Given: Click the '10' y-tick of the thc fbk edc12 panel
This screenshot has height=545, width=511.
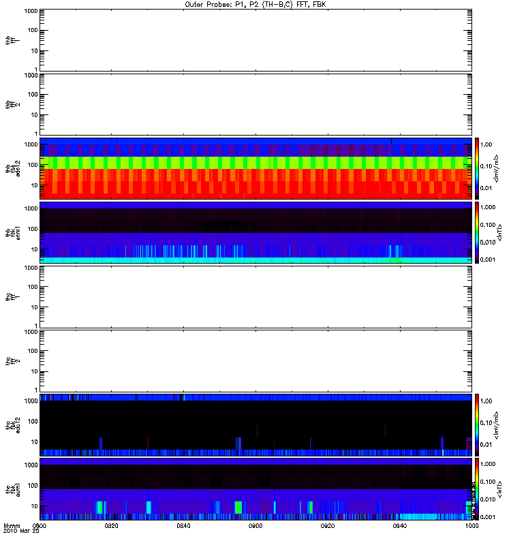Looking at the screenshot, I should point(35,442).
